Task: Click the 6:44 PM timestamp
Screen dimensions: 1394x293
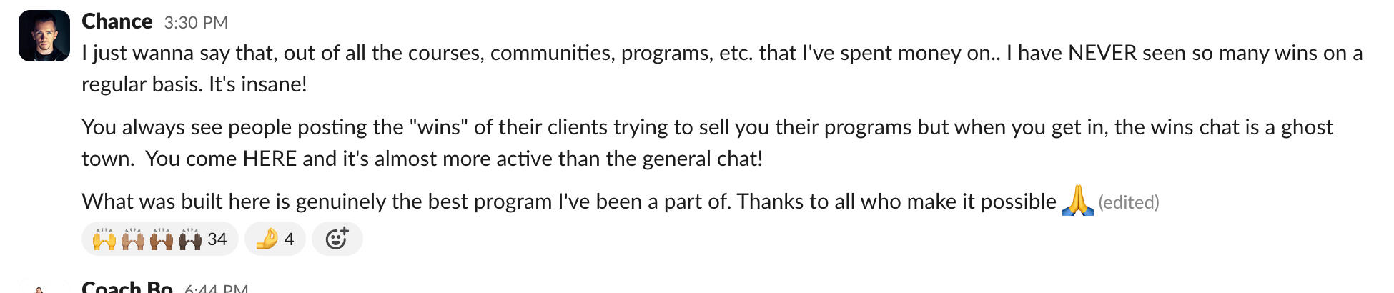Action: tap(216, 289)
